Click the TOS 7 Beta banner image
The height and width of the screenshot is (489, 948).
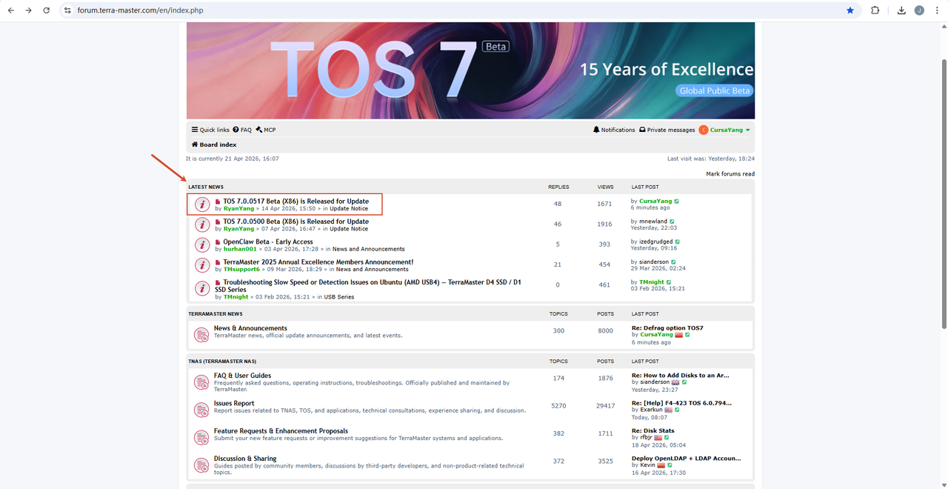[470, 70]
